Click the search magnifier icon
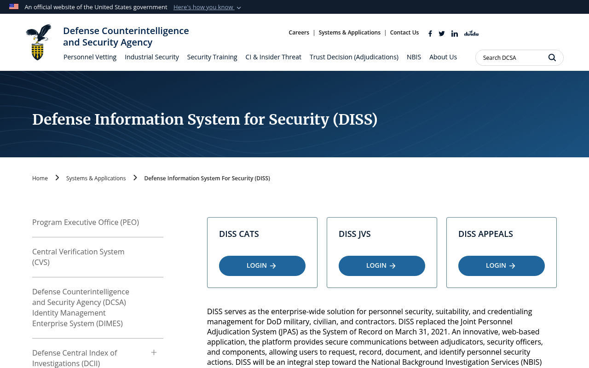 [x=552, y=57]
